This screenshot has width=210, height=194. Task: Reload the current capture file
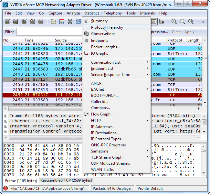(x=79, y=22)
